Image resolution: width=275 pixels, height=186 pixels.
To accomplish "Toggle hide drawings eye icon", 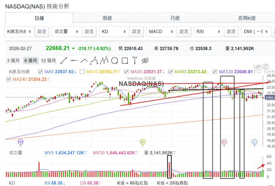I will point(145,61).
